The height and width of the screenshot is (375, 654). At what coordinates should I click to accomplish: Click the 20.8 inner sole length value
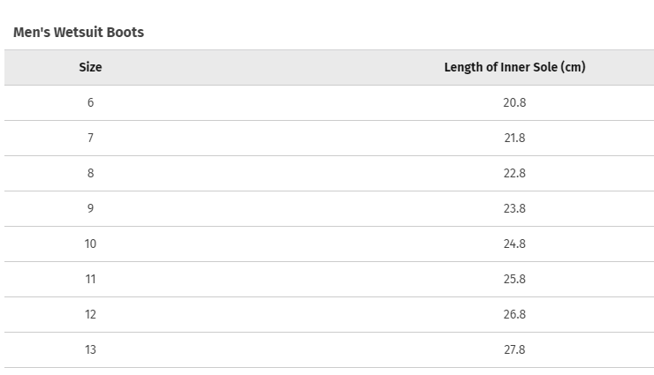pyautogui.click(x=514, y=102)
